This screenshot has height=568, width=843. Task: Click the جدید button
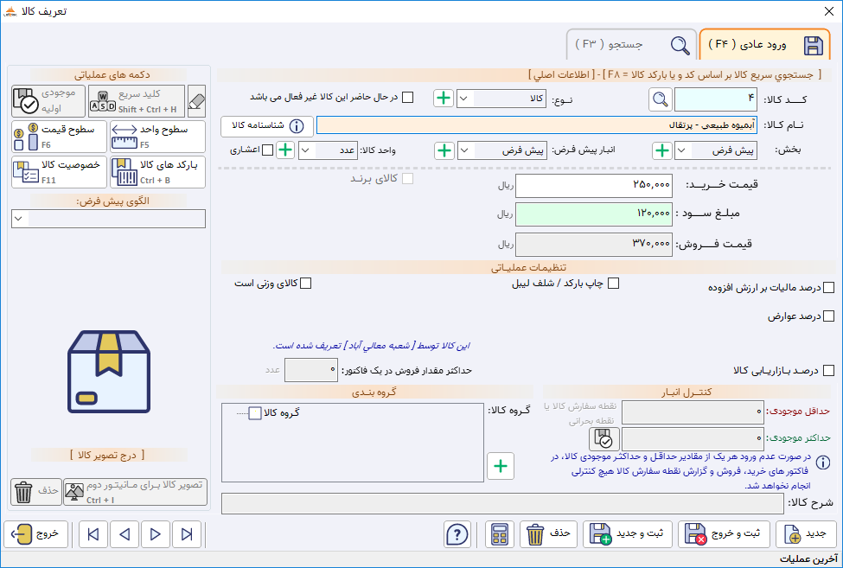[x=805, y=534]
